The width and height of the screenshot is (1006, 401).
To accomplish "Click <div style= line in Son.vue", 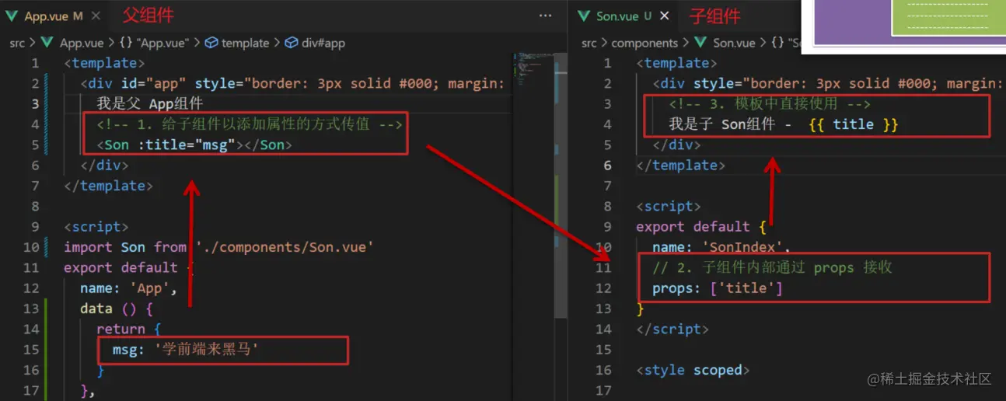I will pyautogui.click(x=828, y=83).
